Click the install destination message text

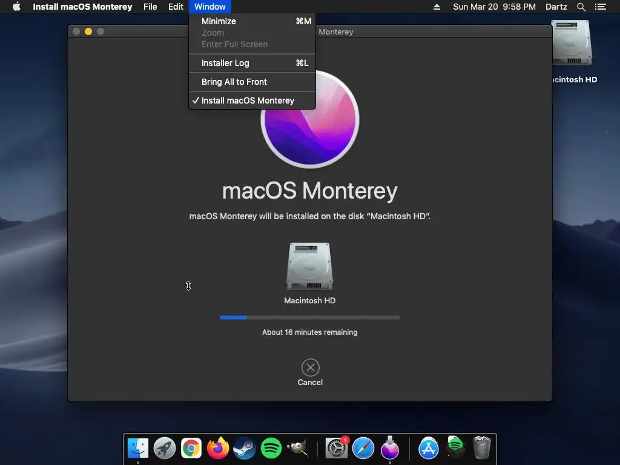(309, 216)
